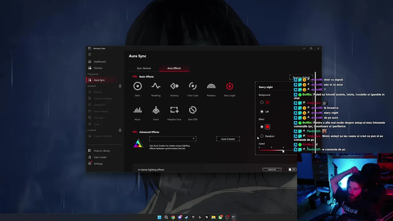The width and height of the screenshot is (393, 221).
Task: Open the Xbox app from the taskbar
Action: [x=220, y=217]
